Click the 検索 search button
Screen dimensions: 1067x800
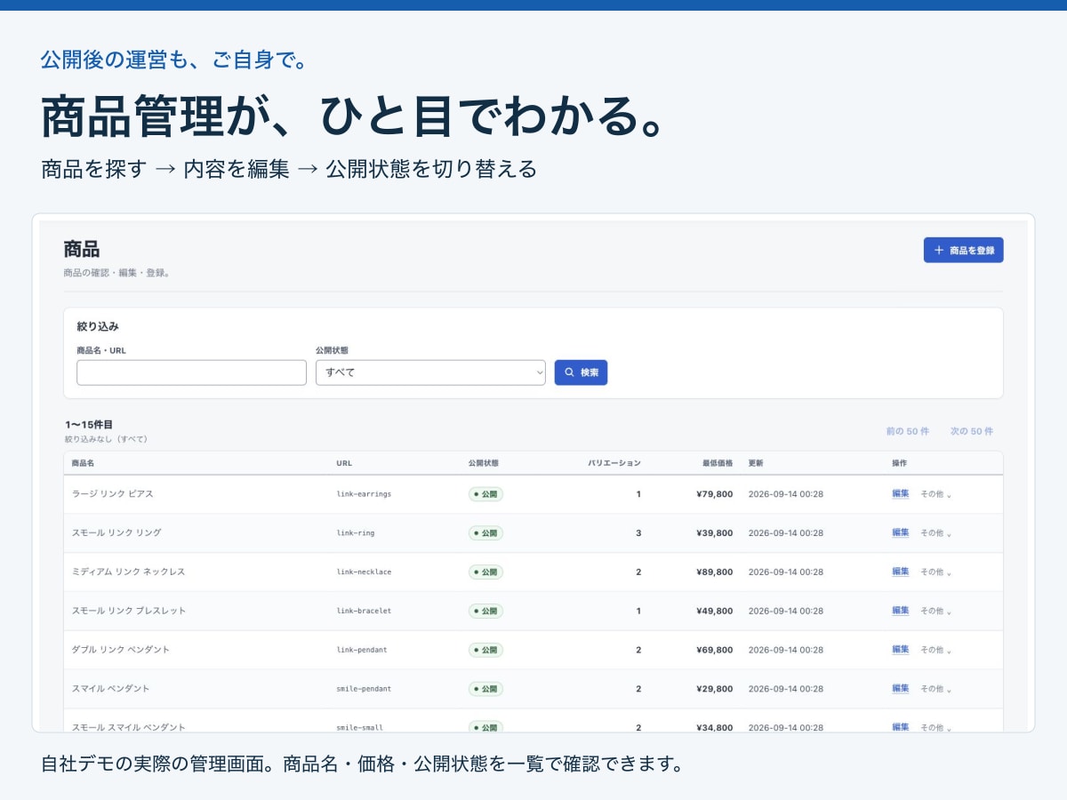click(581, 372)
